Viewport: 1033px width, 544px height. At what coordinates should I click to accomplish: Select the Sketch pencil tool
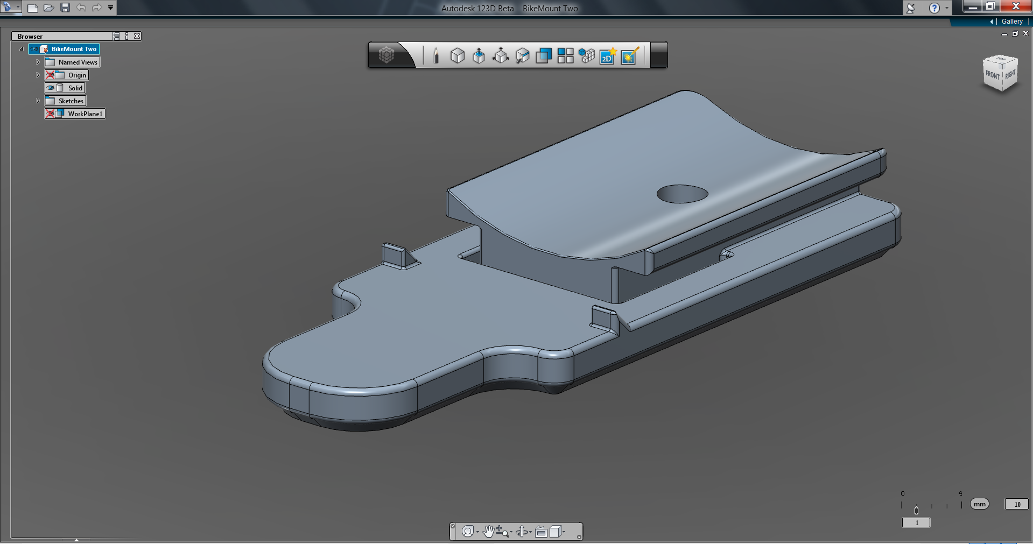pyautogui.click(x=436, y=55)
